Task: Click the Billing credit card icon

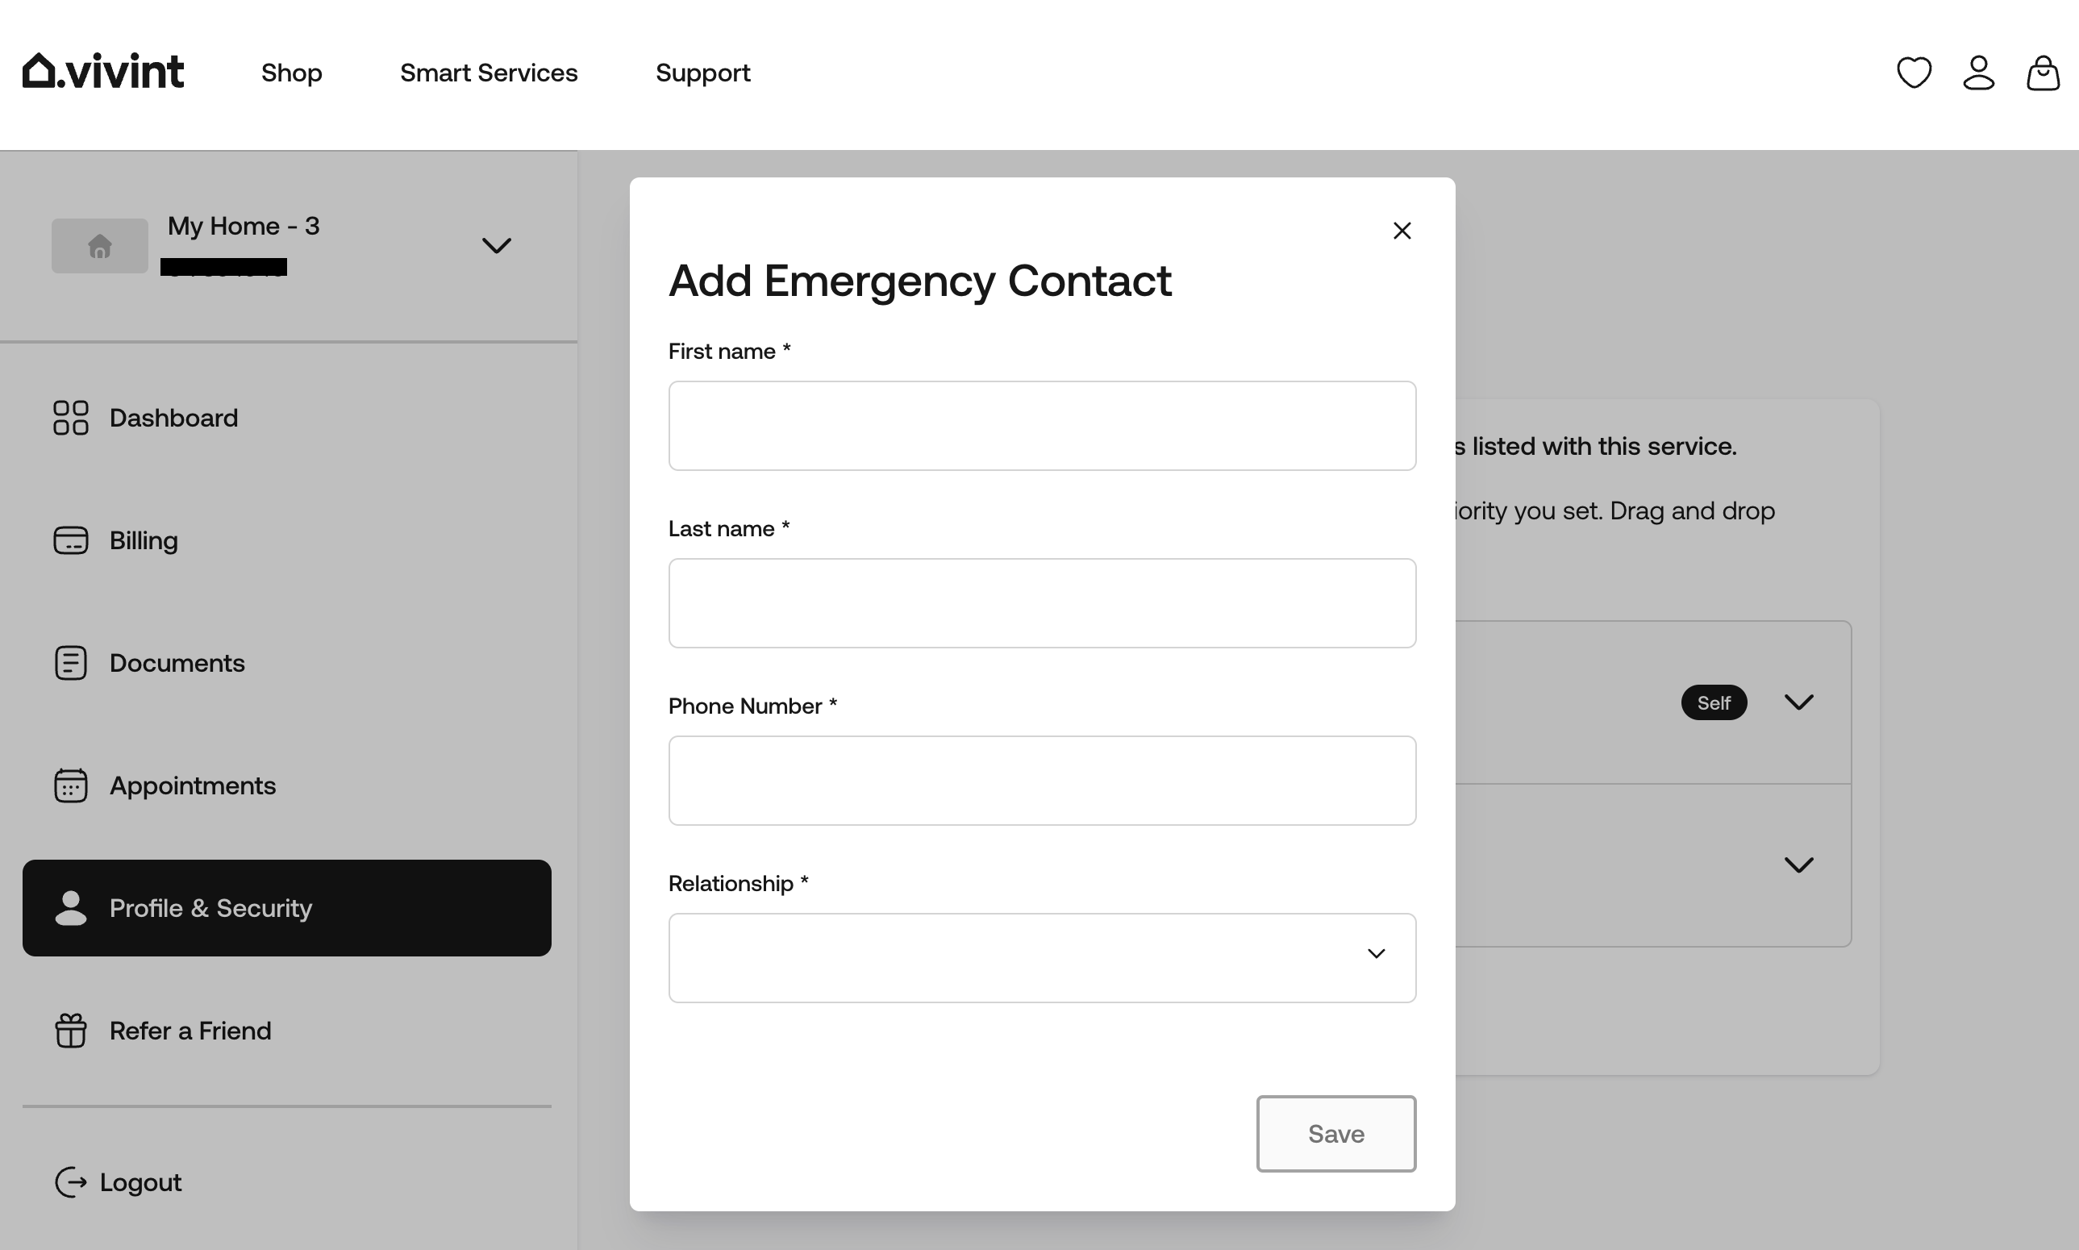Action: coord(69,540)
